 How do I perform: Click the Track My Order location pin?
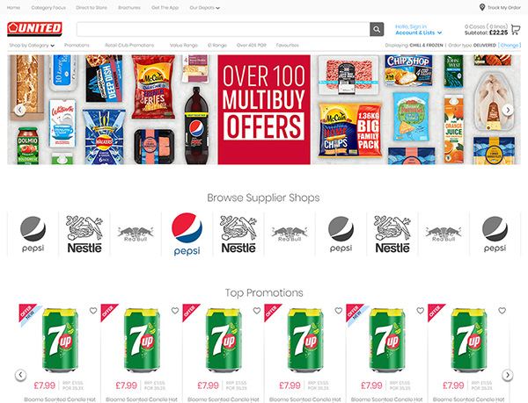(482, 7)
